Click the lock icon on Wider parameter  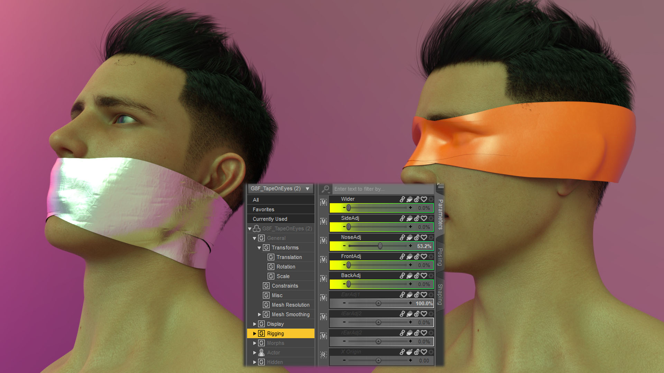[417, 199]
